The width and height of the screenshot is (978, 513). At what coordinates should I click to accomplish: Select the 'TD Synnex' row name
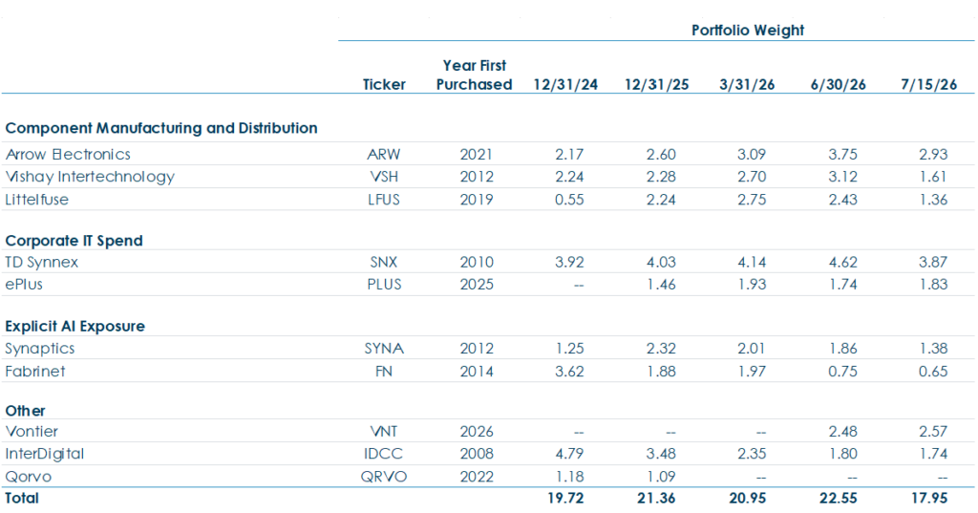coord(42,262)
